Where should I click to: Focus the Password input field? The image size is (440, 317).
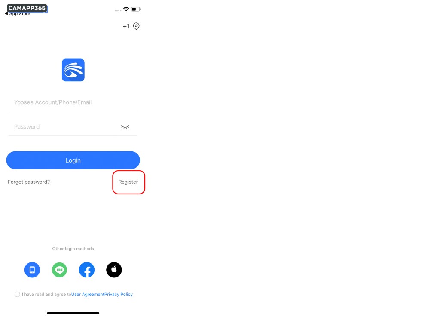click(x=64, y=127)
